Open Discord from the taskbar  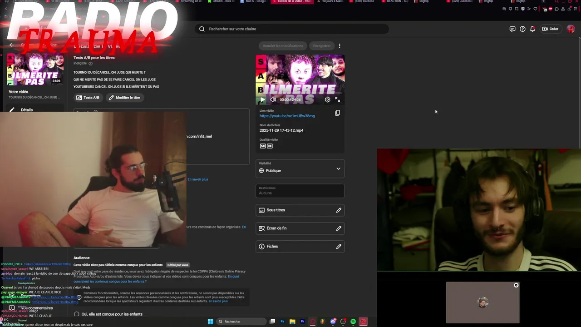point(333,322)
